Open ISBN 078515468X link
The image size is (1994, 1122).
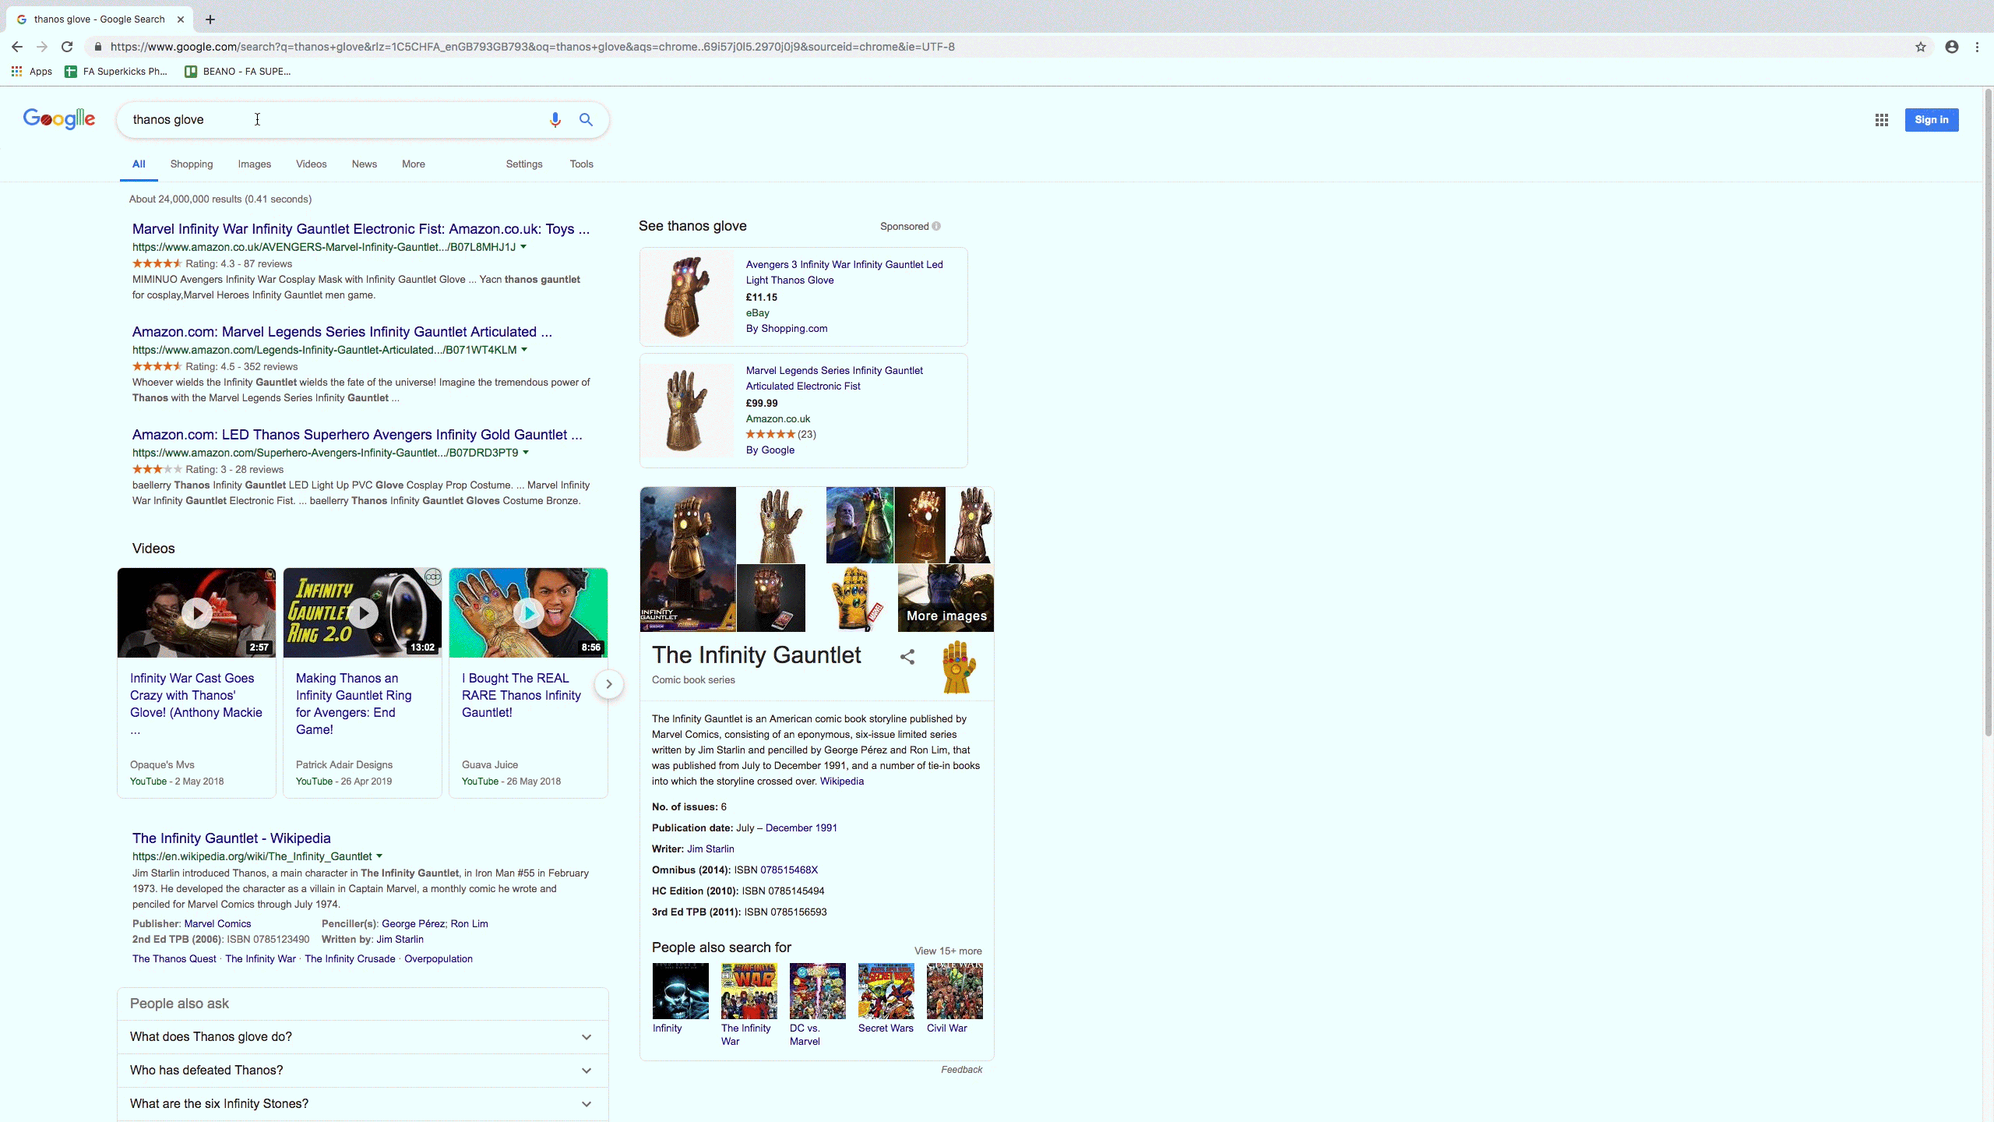coord(789,870)
